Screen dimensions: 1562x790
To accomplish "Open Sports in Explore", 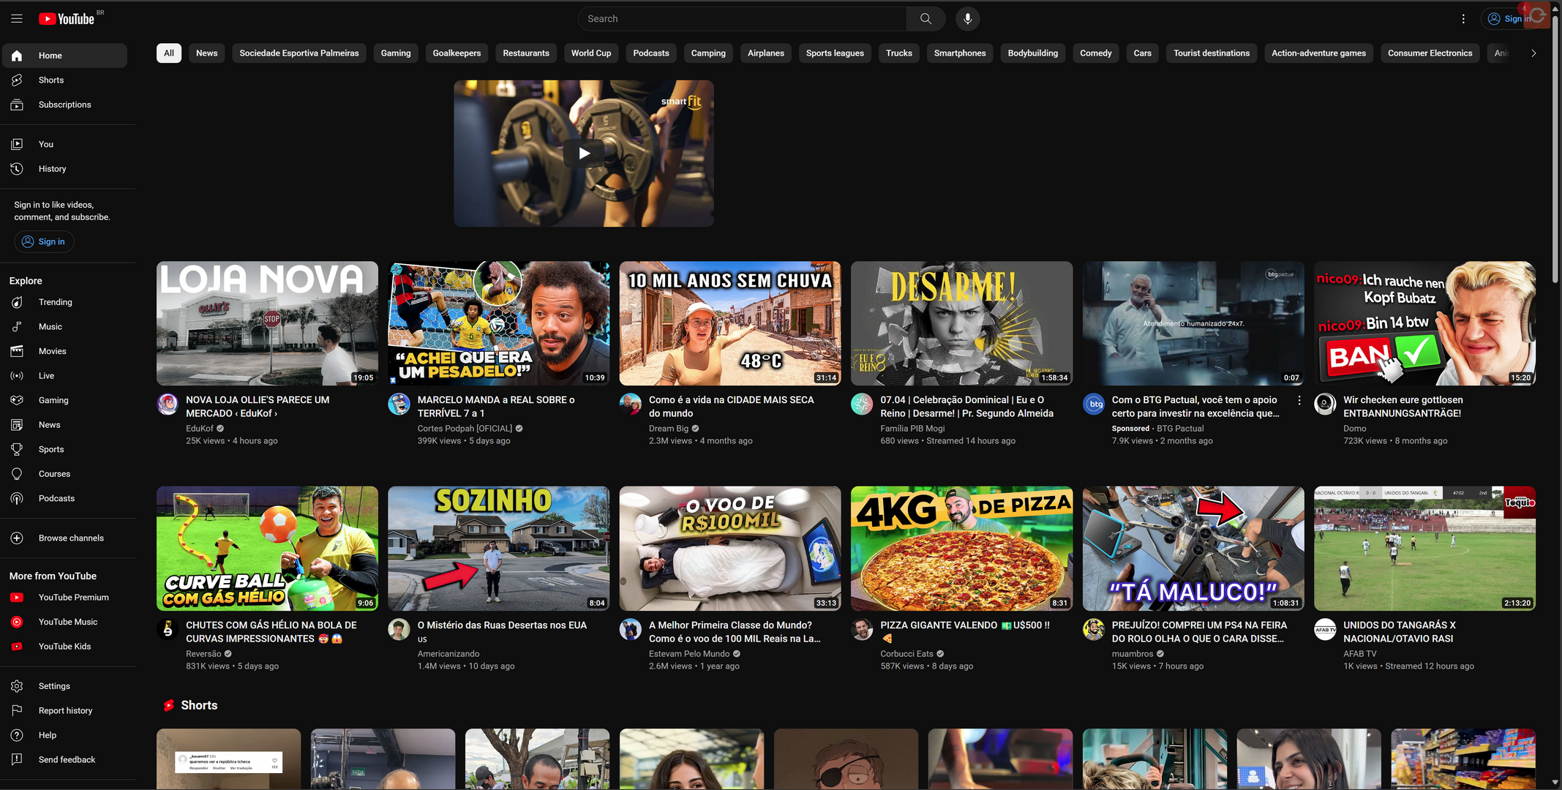I will point(64,449).
